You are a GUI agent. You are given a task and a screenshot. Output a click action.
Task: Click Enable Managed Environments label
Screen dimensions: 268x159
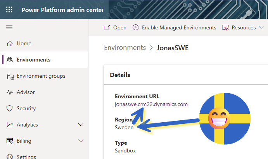pos(179,27)
